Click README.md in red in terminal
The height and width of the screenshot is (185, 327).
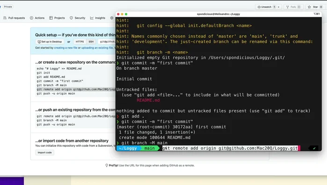(148, 100)
